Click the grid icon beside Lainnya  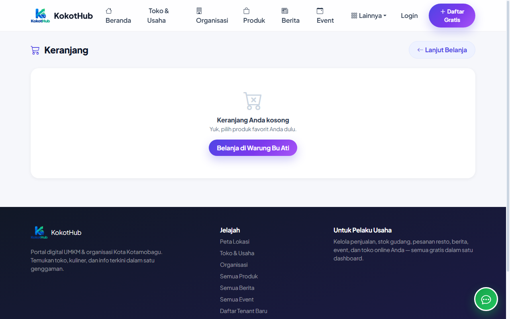[x=354, y=16]
